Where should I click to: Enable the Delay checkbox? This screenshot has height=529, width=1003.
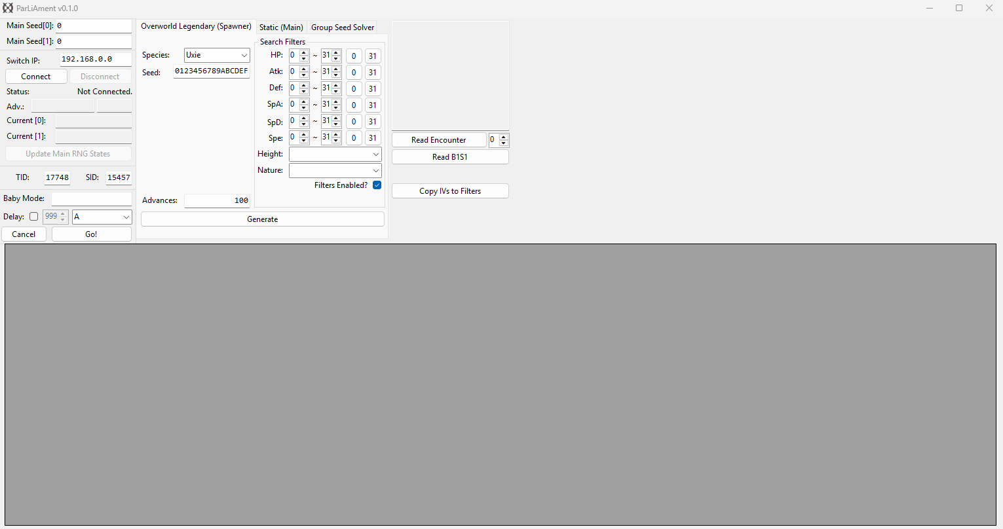[x=34, y=217]
